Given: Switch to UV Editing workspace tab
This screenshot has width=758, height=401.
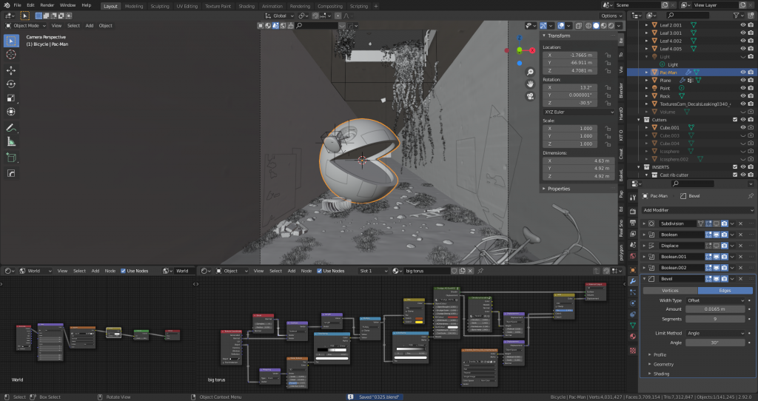Looking at the screenshot, I should (187, 6).
